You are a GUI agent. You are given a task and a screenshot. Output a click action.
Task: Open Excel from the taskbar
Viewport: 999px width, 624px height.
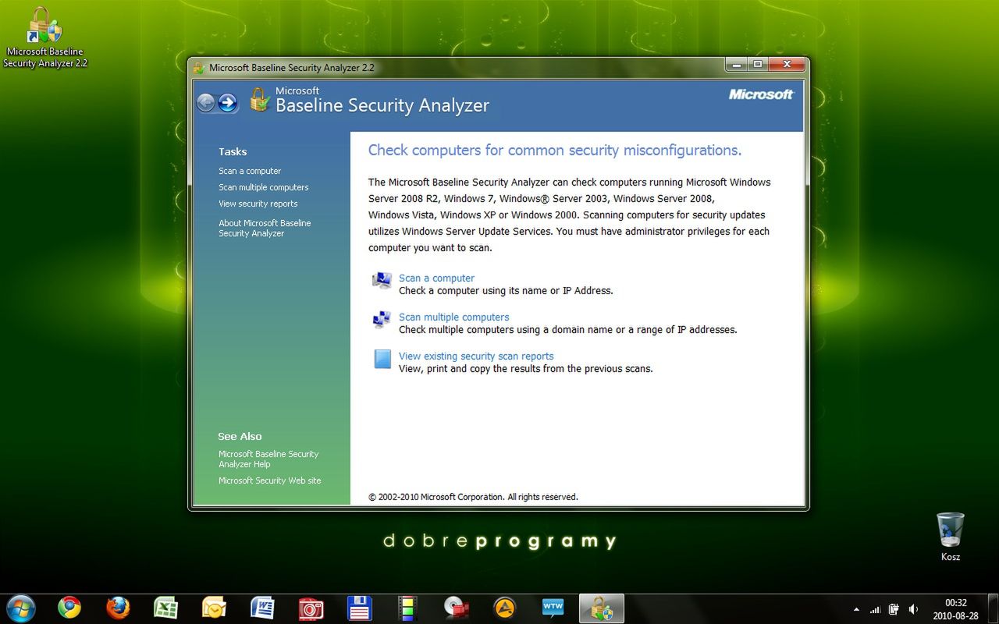[x=165, y=608]
